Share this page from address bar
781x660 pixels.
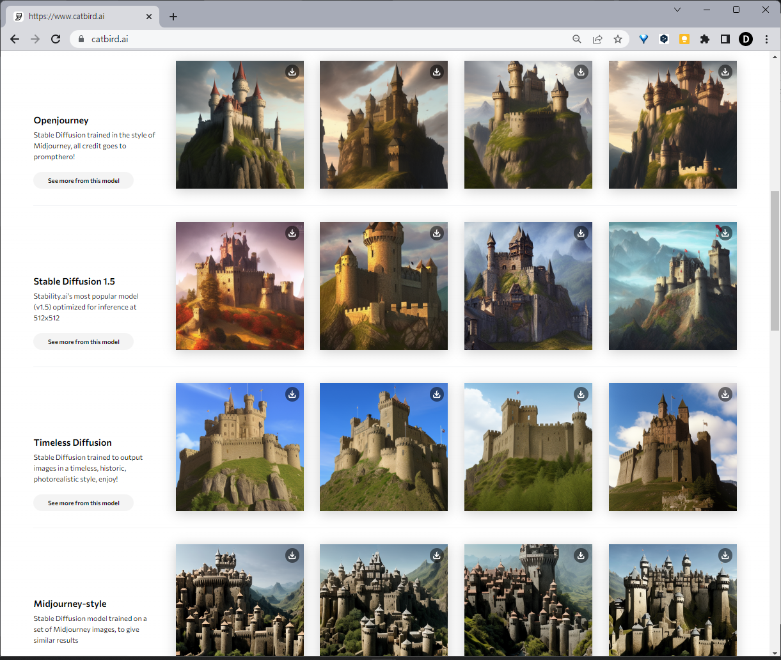[x=597, y=39]
